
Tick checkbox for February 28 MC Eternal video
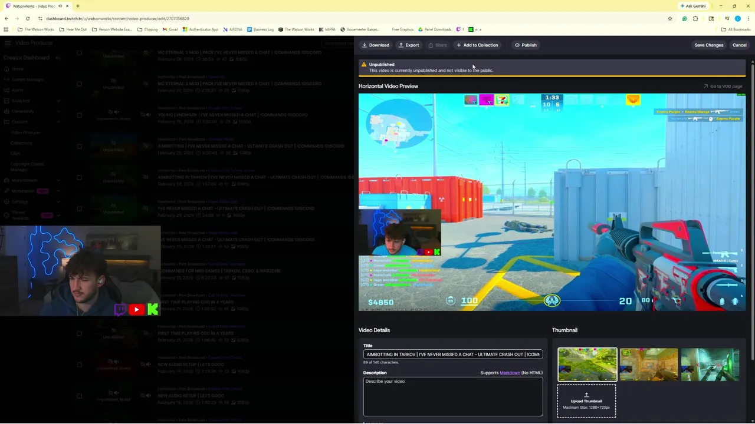pyautogui.click(x=79, y=52)
